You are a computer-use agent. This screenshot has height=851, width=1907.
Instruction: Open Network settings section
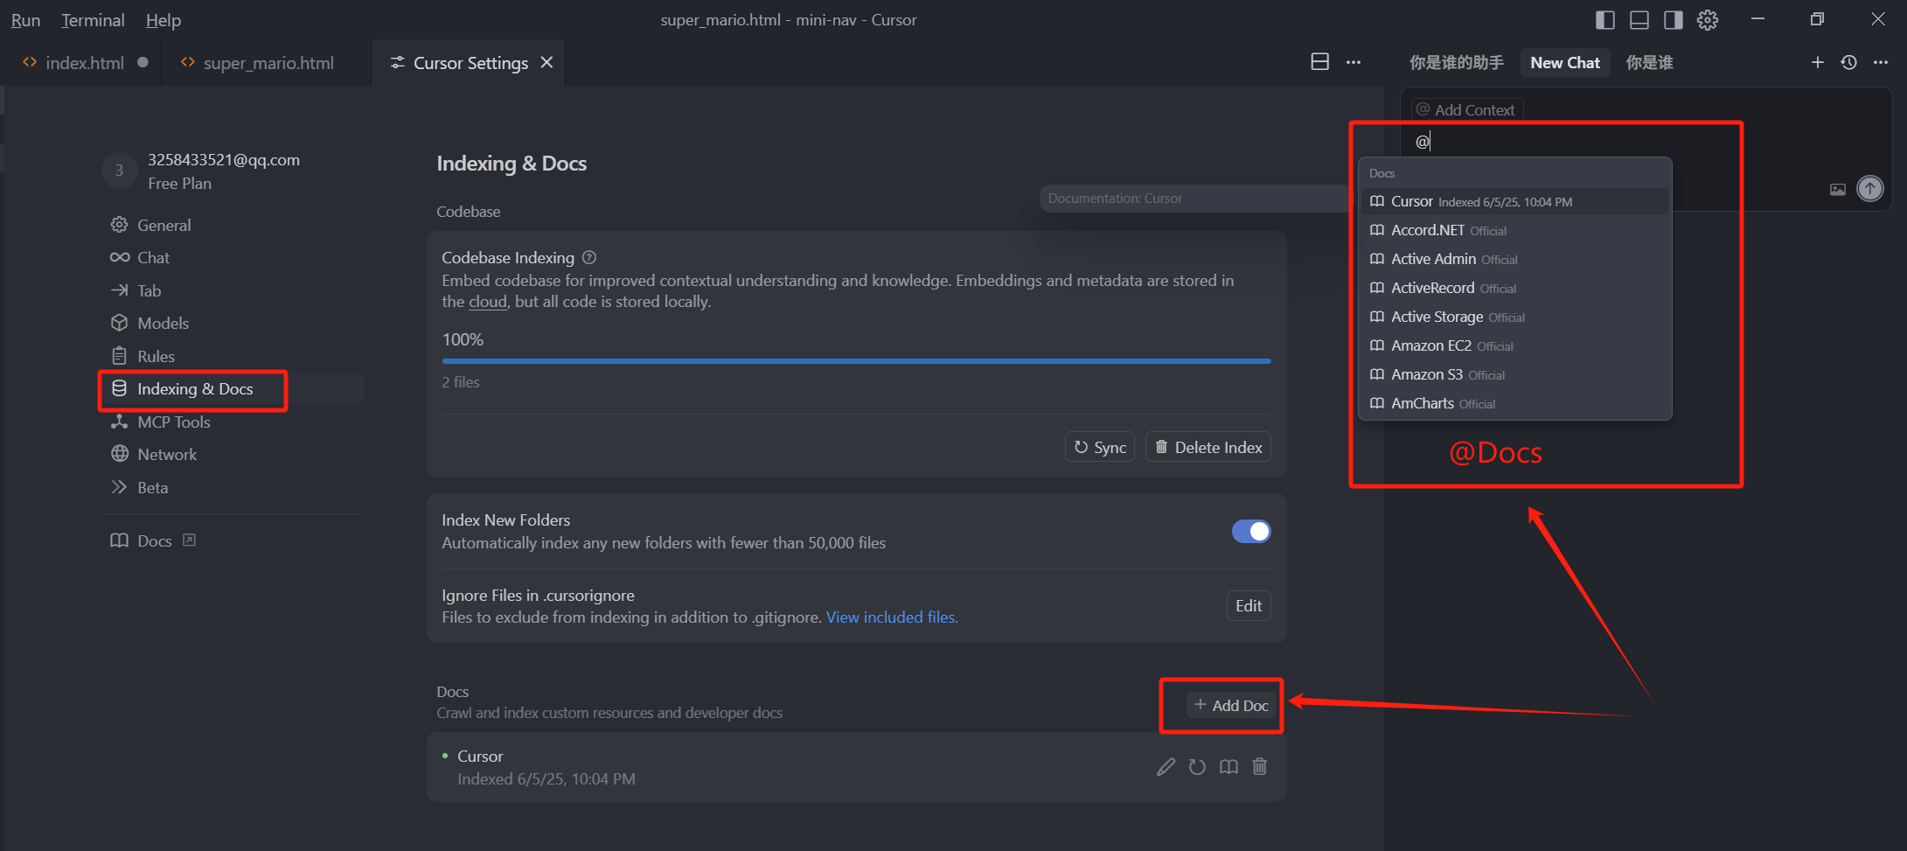167,454
